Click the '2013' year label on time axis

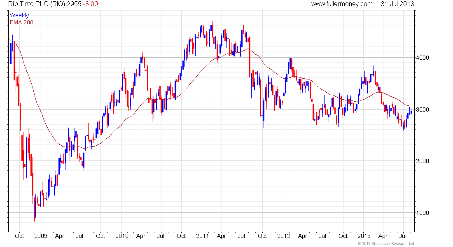tap(364, 236)
